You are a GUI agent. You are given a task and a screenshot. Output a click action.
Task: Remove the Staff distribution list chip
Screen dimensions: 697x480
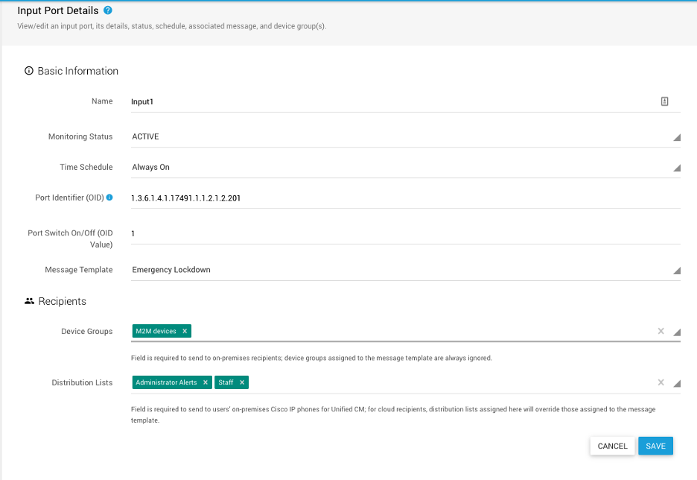click(x=242, y=382)
